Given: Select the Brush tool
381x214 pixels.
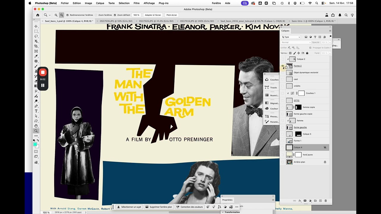Looking at the screenshot, I should click(36, 66).
